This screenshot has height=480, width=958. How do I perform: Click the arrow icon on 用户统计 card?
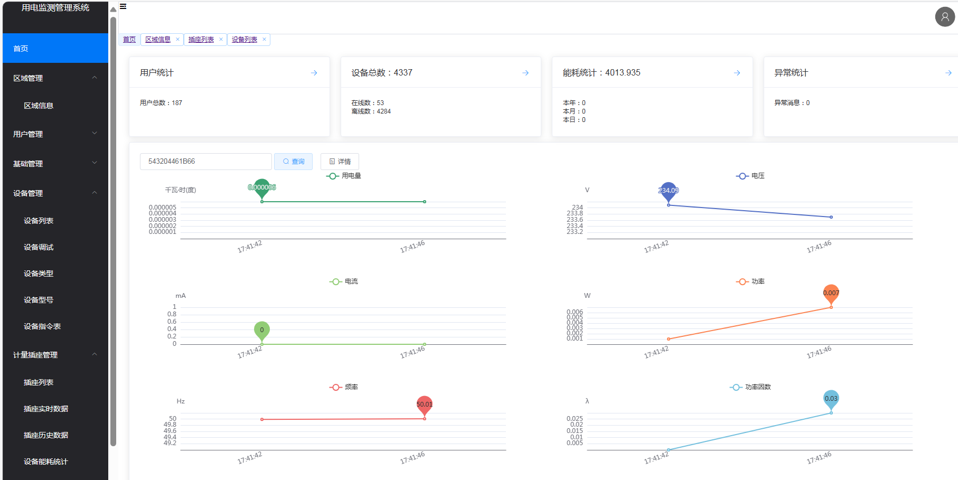coord(314,73)
